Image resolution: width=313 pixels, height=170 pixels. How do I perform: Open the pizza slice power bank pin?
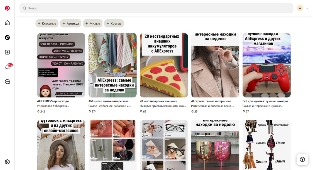click(x=164, y=65)
